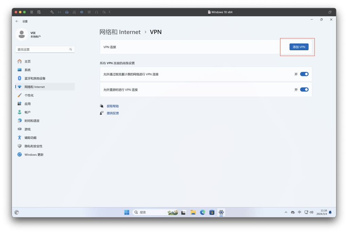Open the volume control in system tray
Image resolution: width=348 pixels, height=233 pixels.
click(x=312, y=212)
